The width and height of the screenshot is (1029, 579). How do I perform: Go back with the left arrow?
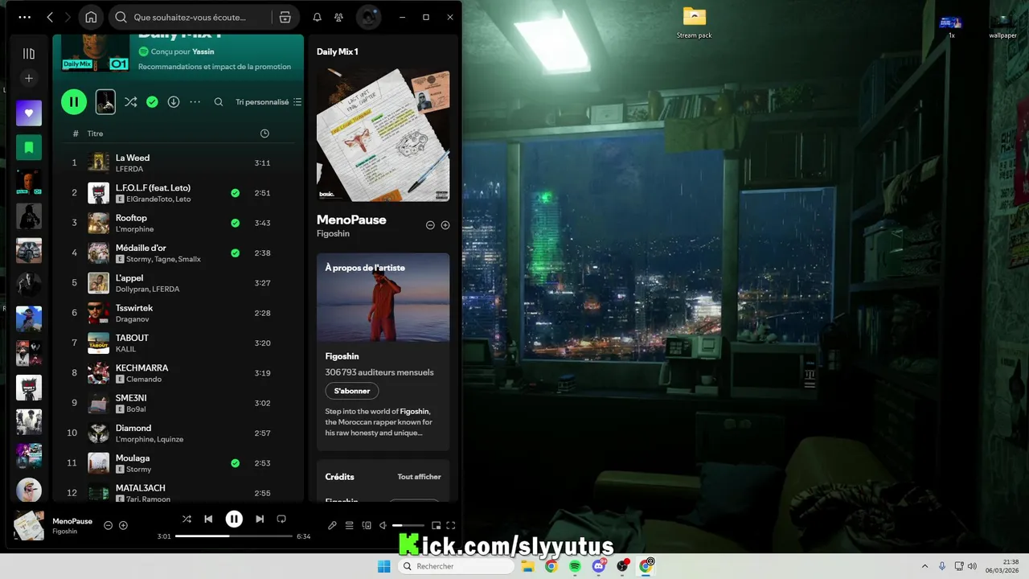(50, 17)
